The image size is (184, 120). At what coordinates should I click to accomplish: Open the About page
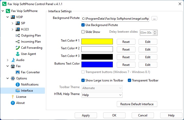tap(21, 103)
